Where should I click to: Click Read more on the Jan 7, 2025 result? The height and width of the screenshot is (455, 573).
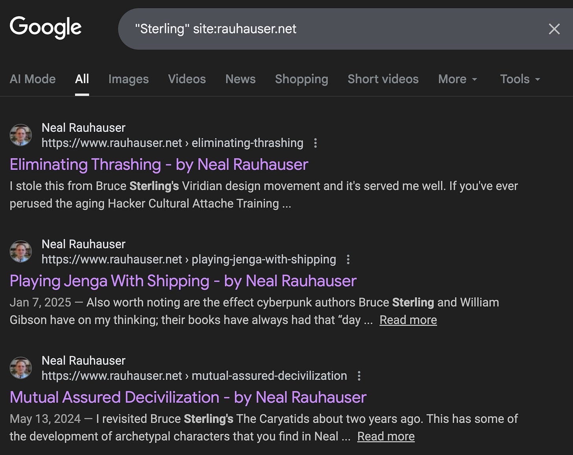pos(408,320)
